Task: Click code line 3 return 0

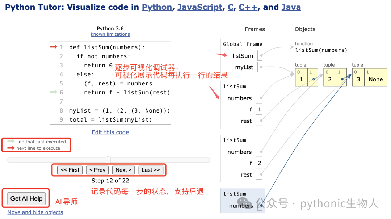Action: pos(98,66)
